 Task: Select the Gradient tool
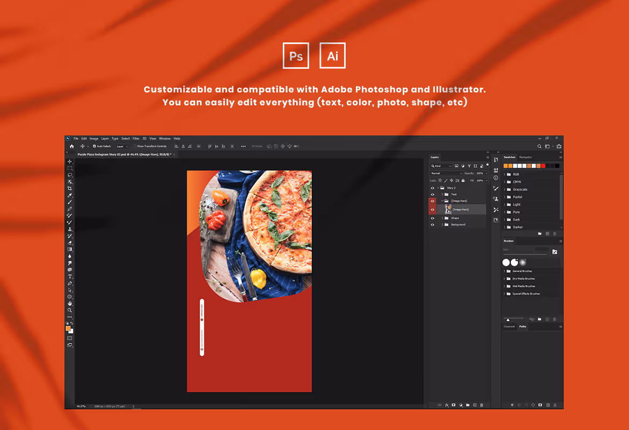pyautogui.click(x=70, y=249)
